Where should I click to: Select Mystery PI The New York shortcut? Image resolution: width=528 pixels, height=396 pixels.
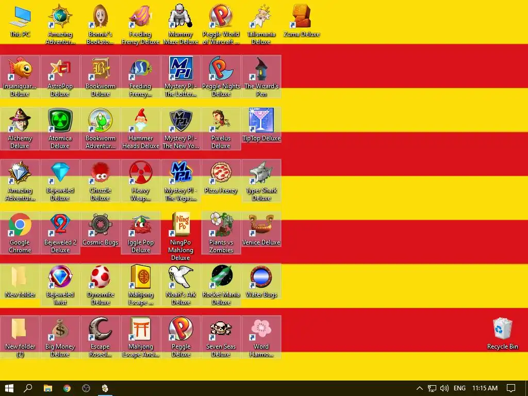coord(181,128)
